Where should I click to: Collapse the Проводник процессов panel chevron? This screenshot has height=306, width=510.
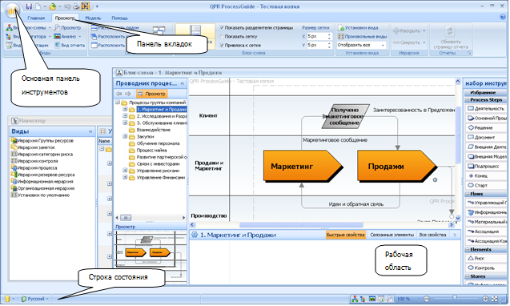point(183,83)
